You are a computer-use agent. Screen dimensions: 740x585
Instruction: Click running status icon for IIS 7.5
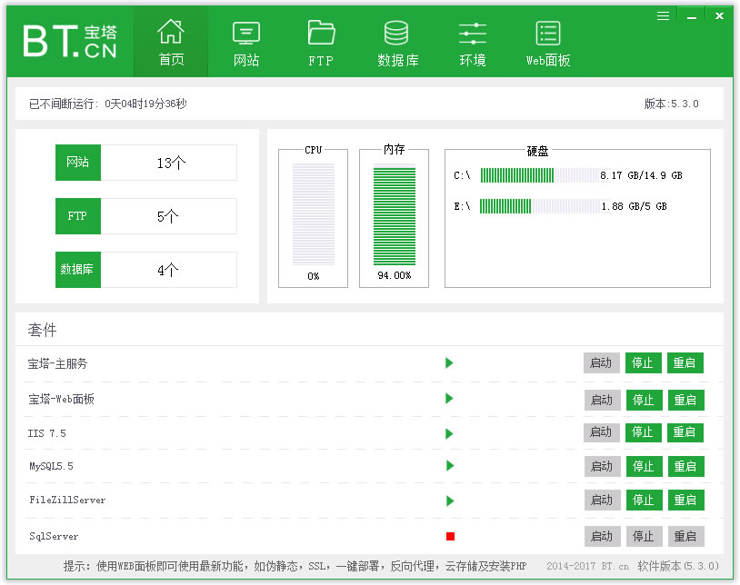point(449,433)
